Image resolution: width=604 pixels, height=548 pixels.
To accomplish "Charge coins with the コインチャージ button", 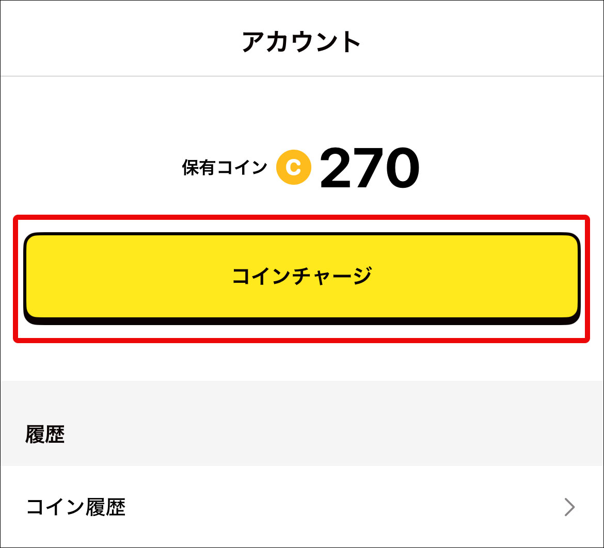I will coord(301,277).
